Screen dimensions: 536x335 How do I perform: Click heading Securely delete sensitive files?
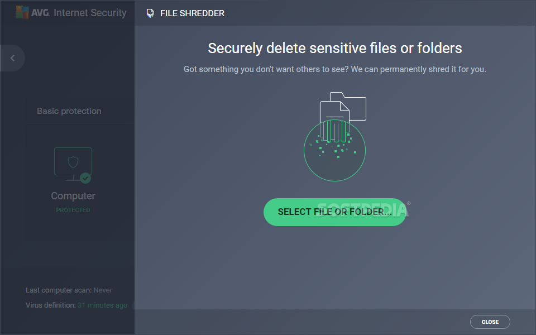(334, 48)
